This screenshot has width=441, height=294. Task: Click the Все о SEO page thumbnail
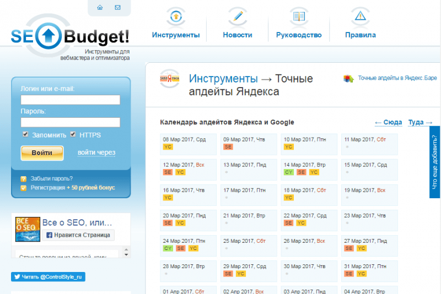coord(28,229)
